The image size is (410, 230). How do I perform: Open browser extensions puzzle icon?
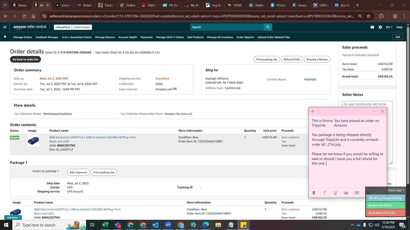[382, 16]
